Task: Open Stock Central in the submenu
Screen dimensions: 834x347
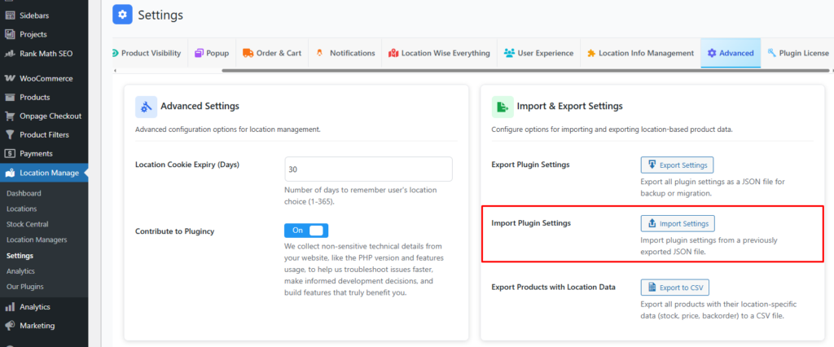Action: [x=28, y=224]
